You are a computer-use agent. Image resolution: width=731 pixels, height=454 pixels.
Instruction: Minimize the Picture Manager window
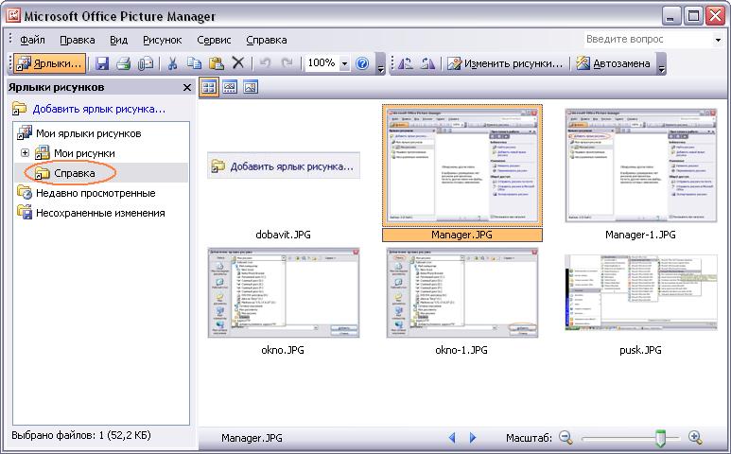tap(670, 17)
